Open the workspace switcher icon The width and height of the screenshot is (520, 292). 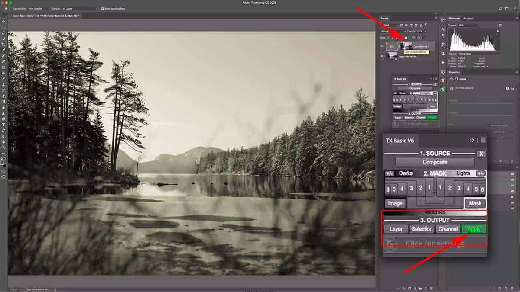[x=507, y=9]
